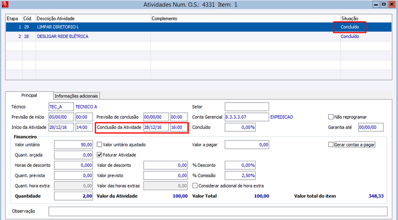Click the Quant. prevista field

[x=73, y=176]
